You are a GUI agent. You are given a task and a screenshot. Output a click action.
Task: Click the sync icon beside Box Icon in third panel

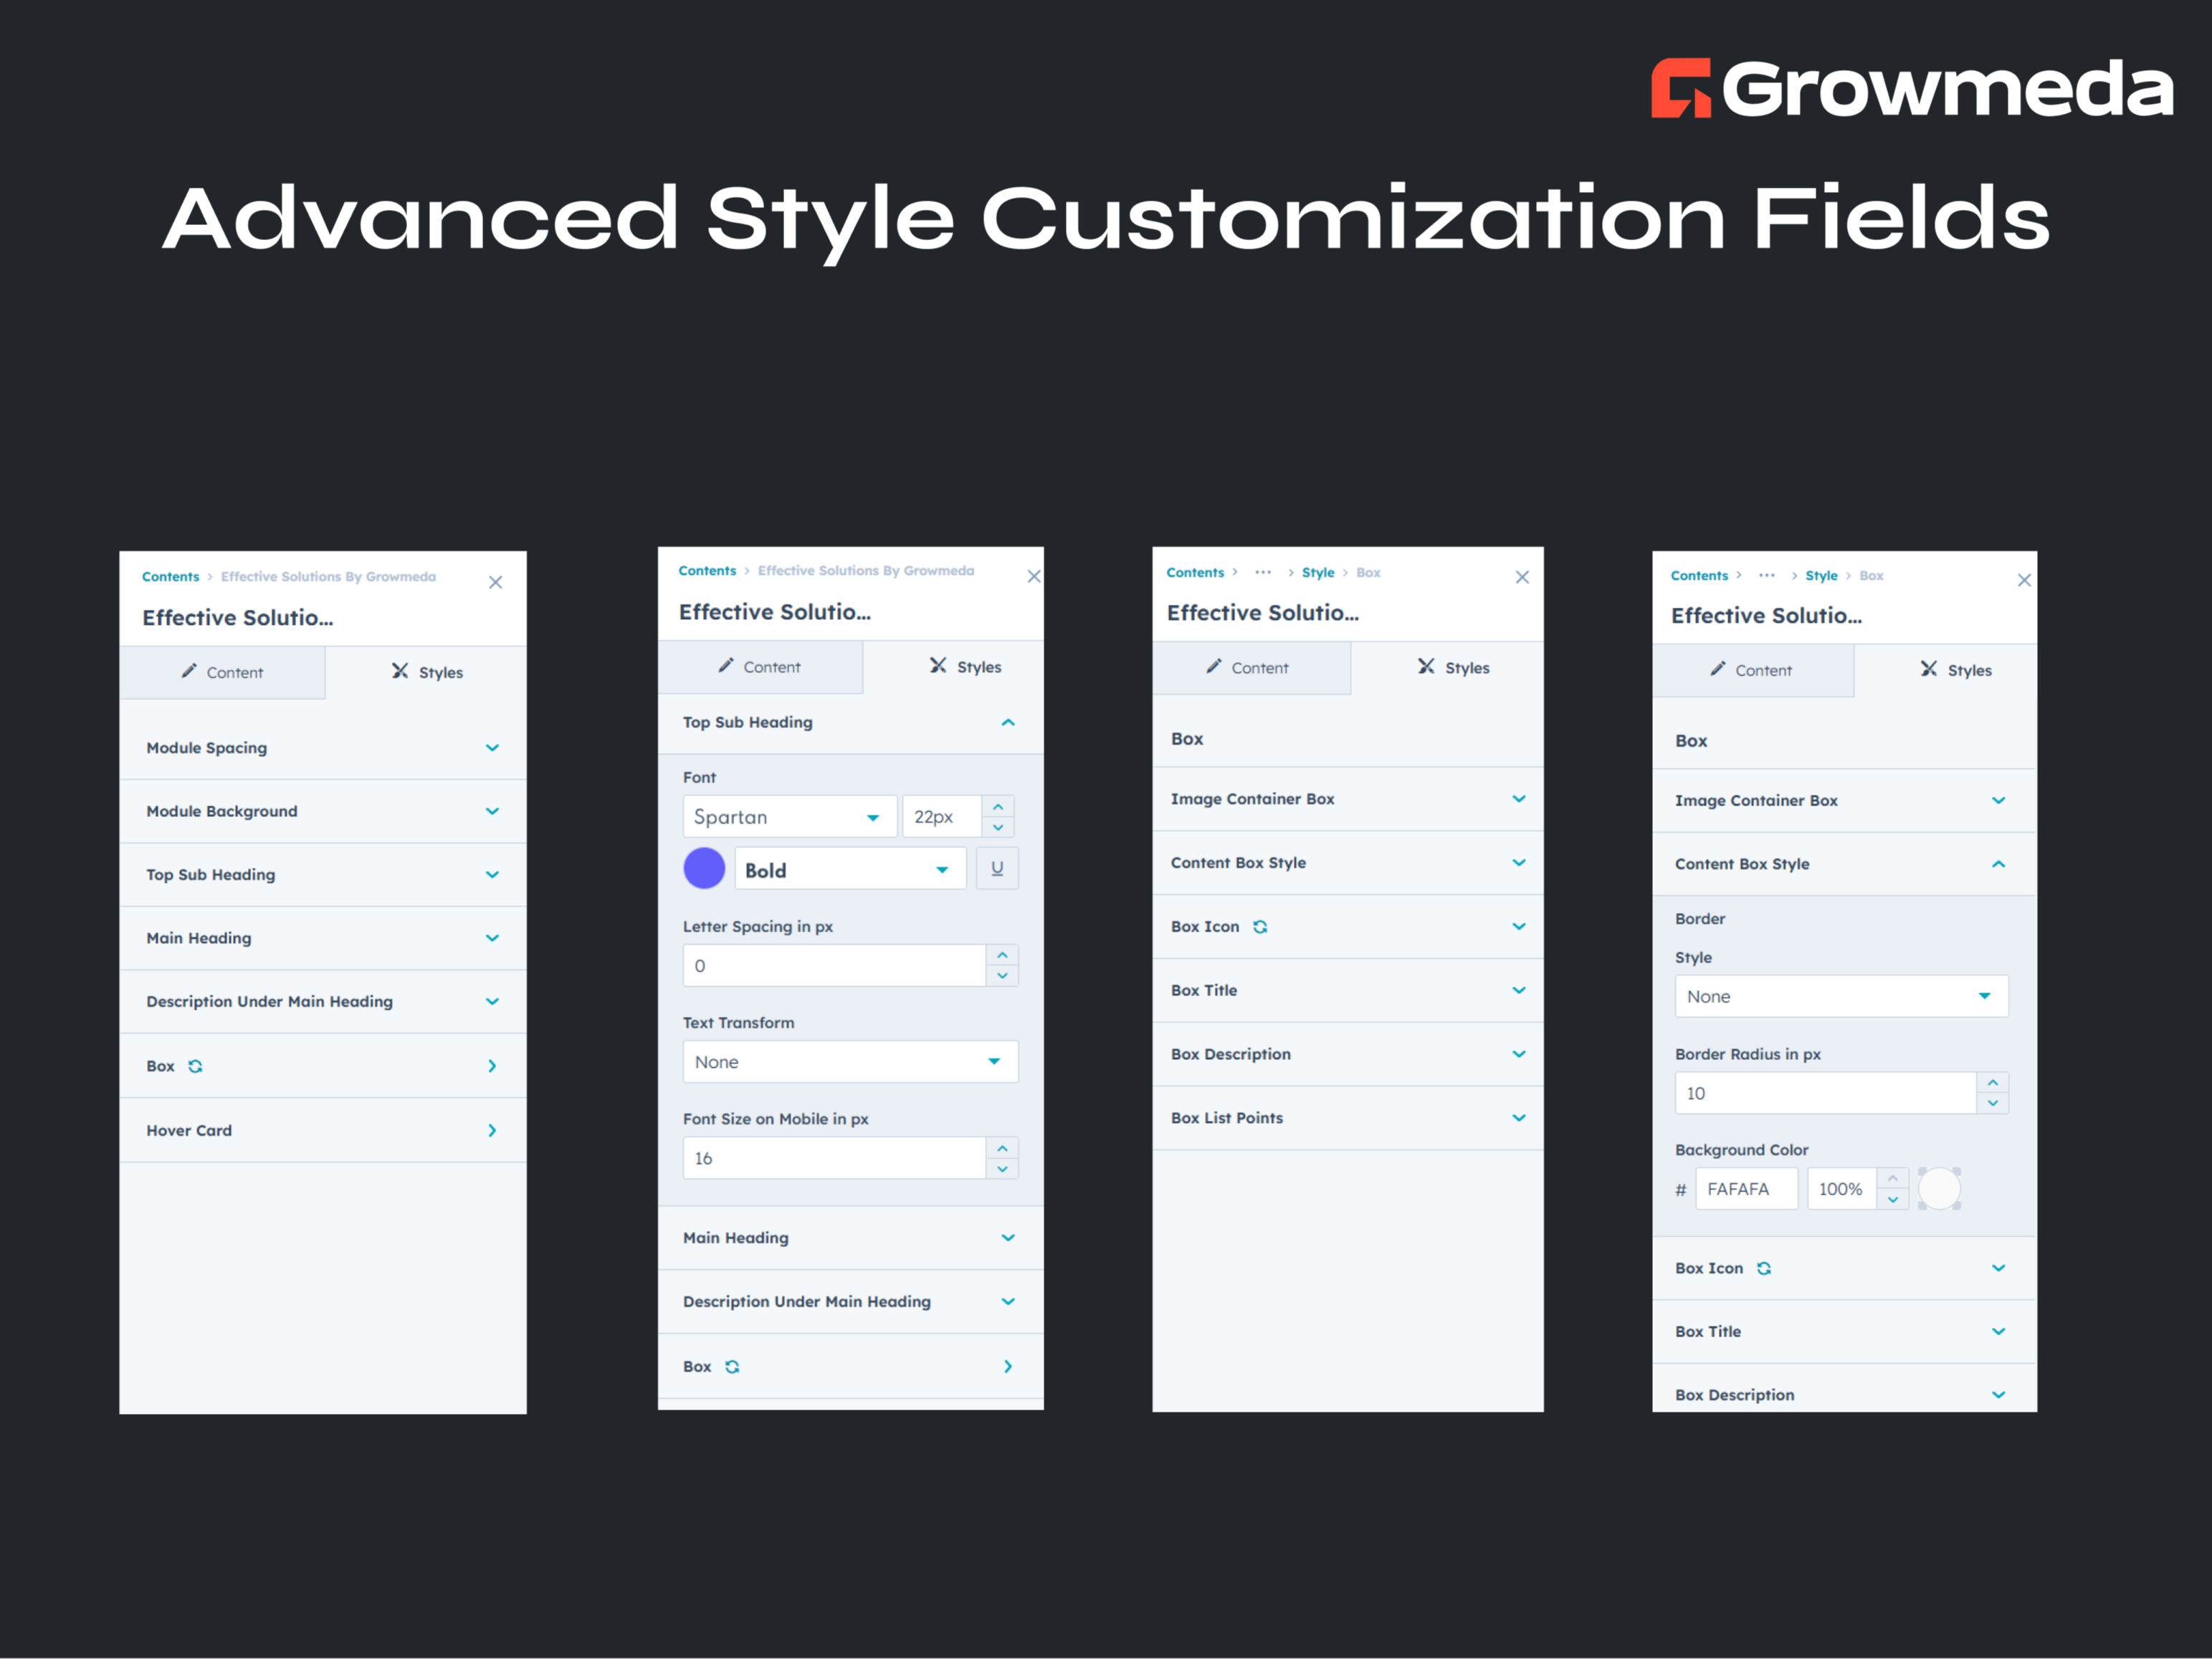1260,926
